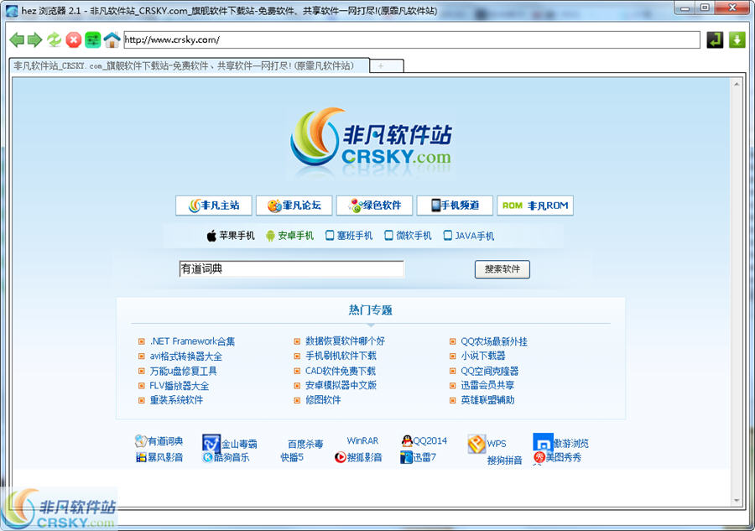Click the scrollbar up arrow
The height and width of the screenshot is (531, 755).
point(737,84)
